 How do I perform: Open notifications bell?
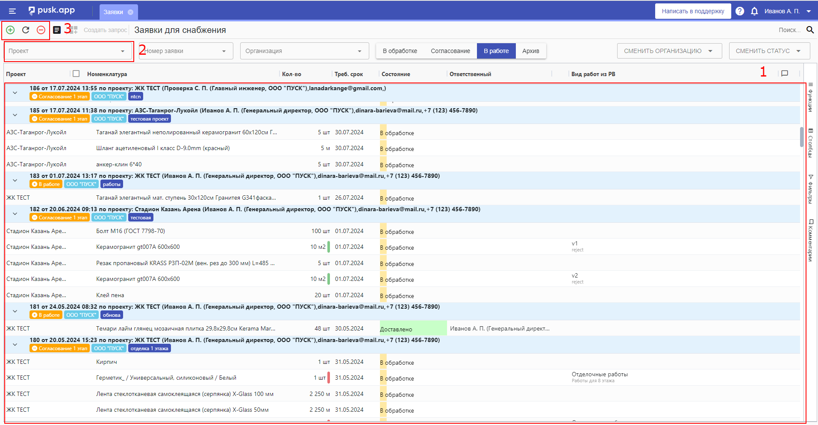coord(754,12)
